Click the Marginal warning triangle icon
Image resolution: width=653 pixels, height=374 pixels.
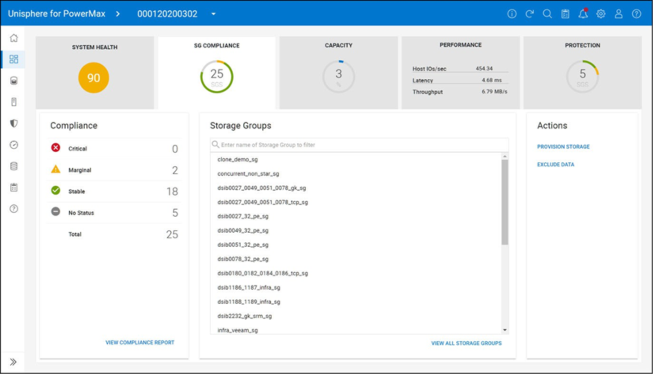(x=56, y=169)
